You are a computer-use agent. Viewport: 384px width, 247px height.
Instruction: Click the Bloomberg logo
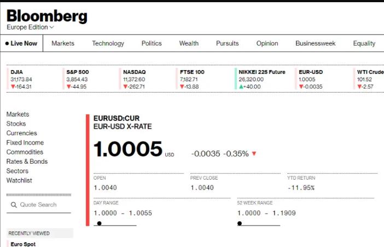point(47,16)
